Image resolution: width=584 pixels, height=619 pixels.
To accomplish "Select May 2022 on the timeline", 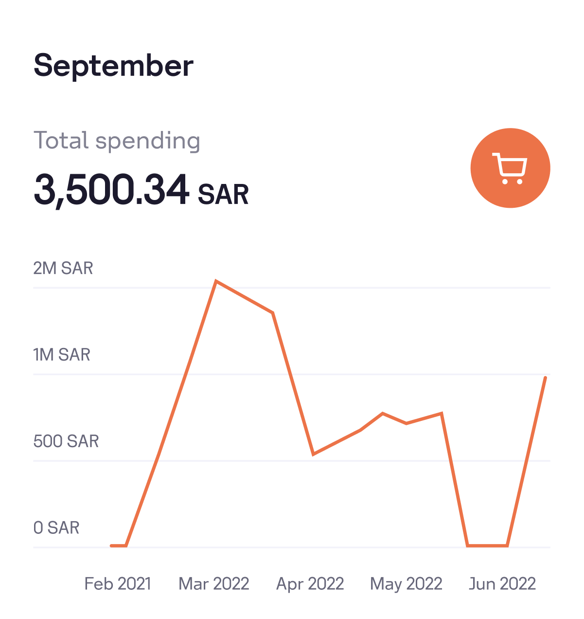I will tap(407, 583).
